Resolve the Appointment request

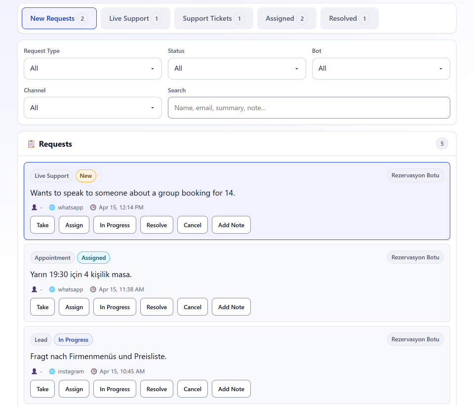[x=157, y=307]
